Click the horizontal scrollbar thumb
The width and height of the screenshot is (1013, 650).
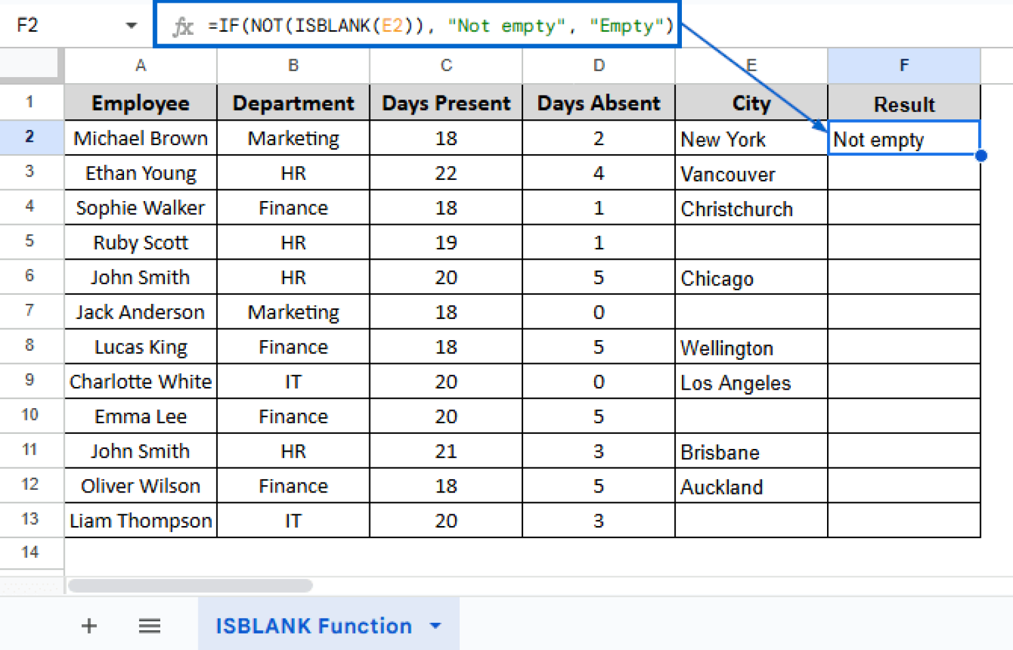[190, 585]
